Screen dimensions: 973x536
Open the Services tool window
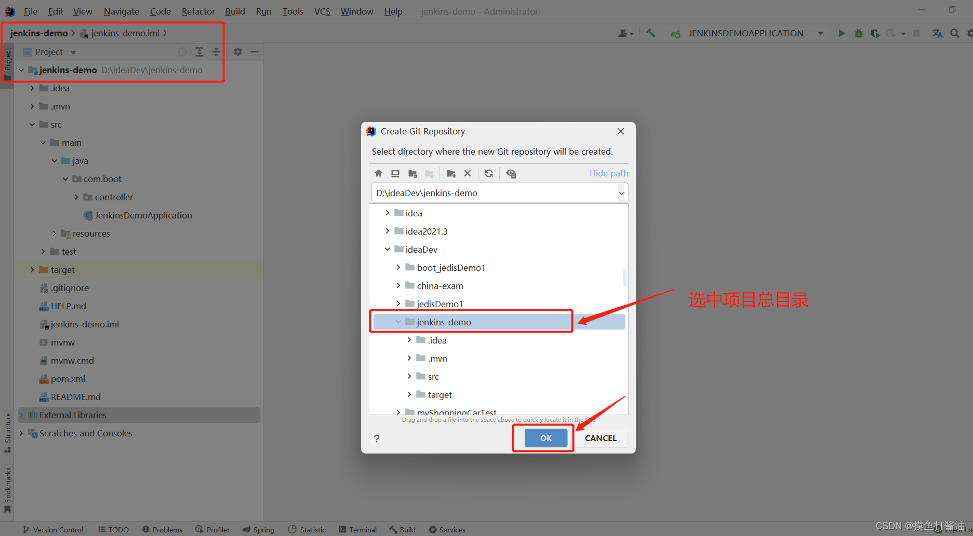point(447,530)
